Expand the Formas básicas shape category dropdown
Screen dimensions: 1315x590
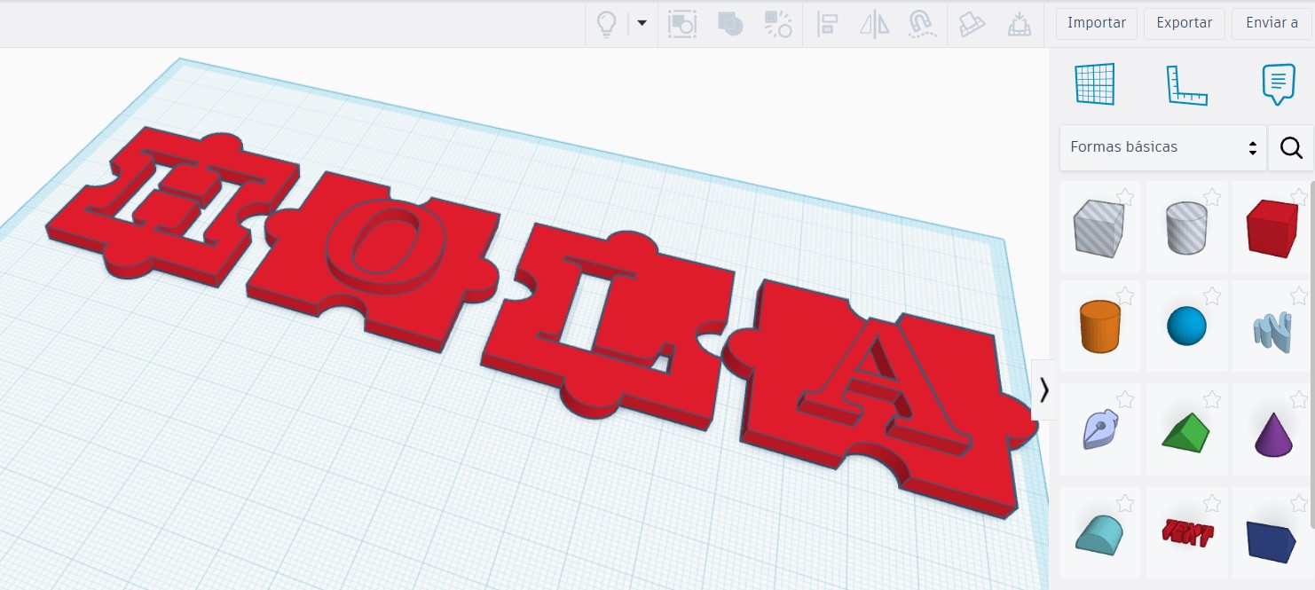click(x=1163, y=147)
